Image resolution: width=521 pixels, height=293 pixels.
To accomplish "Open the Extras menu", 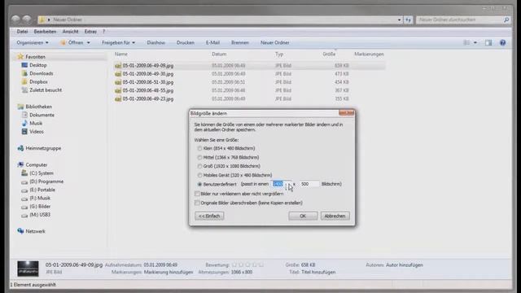I will (x=90, y=32).
